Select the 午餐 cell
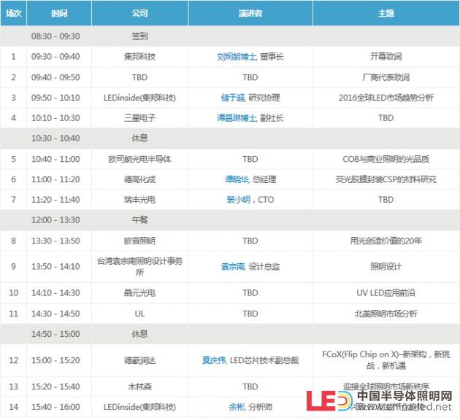460x420 pixels. 139,220
